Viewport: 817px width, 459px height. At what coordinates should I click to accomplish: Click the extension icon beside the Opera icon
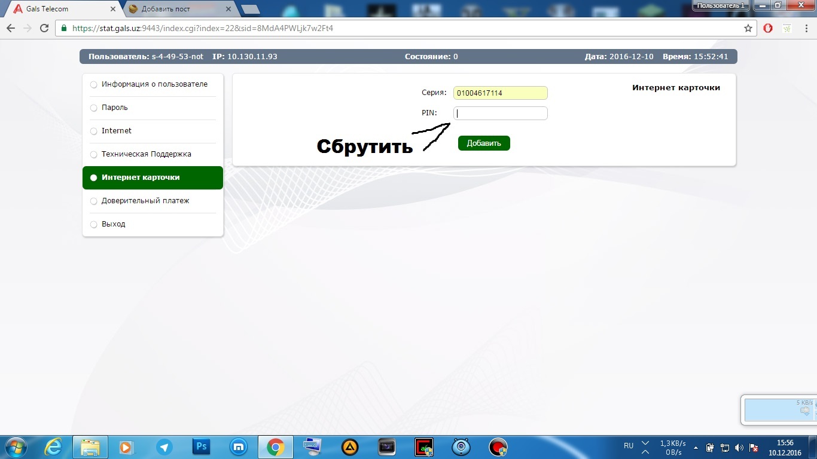787,28
